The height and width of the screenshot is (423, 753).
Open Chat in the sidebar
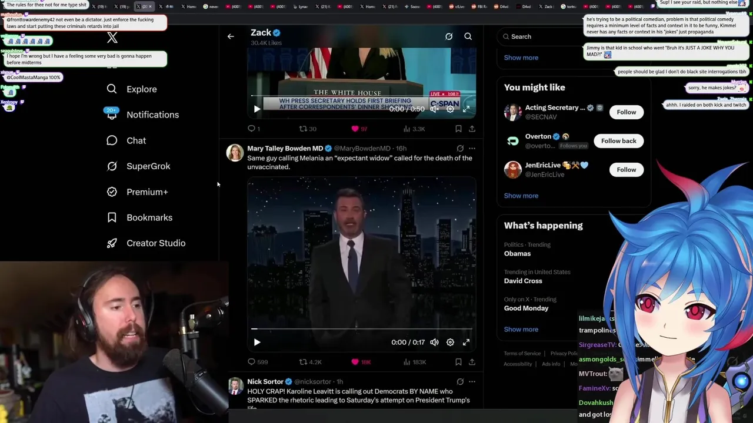tap(126, 140)
